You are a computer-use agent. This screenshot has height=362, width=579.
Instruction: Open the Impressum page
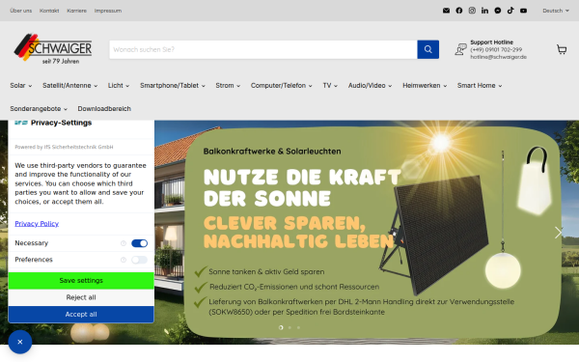point(108,11)
